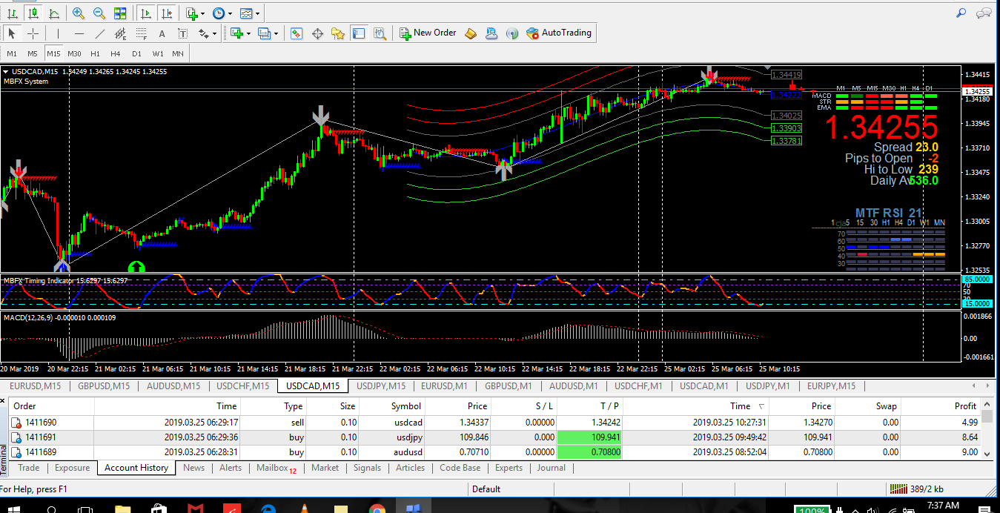Switch timeframe to H1
The image size is (1000, 513).
pos(95,53)
